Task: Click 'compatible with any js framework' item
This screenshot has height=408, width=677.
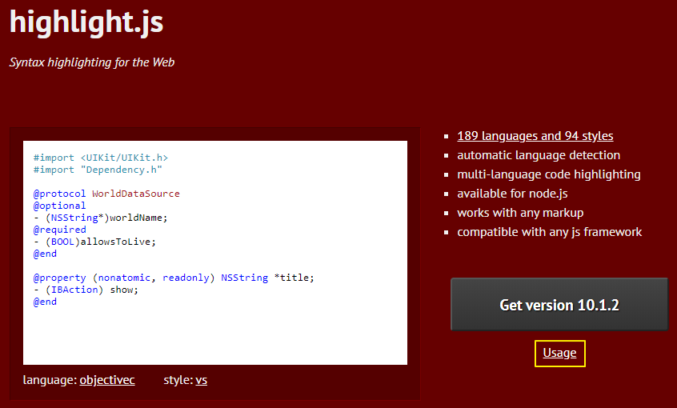Action: click(550, 232)
